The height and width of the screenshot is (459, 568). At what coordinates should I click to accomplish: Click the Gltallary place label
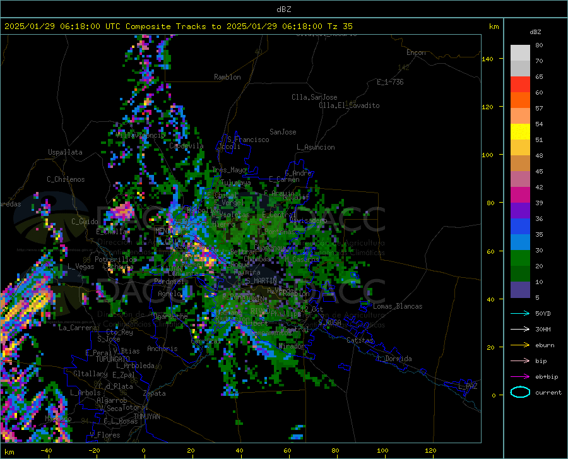[90, 374]
